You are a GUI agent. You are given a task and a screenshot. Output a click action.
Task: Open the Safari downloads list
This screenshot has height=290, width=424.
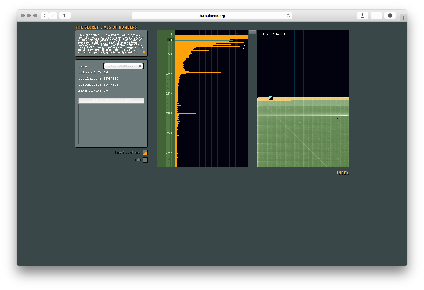pyautogui.click(x=390, y=16)
